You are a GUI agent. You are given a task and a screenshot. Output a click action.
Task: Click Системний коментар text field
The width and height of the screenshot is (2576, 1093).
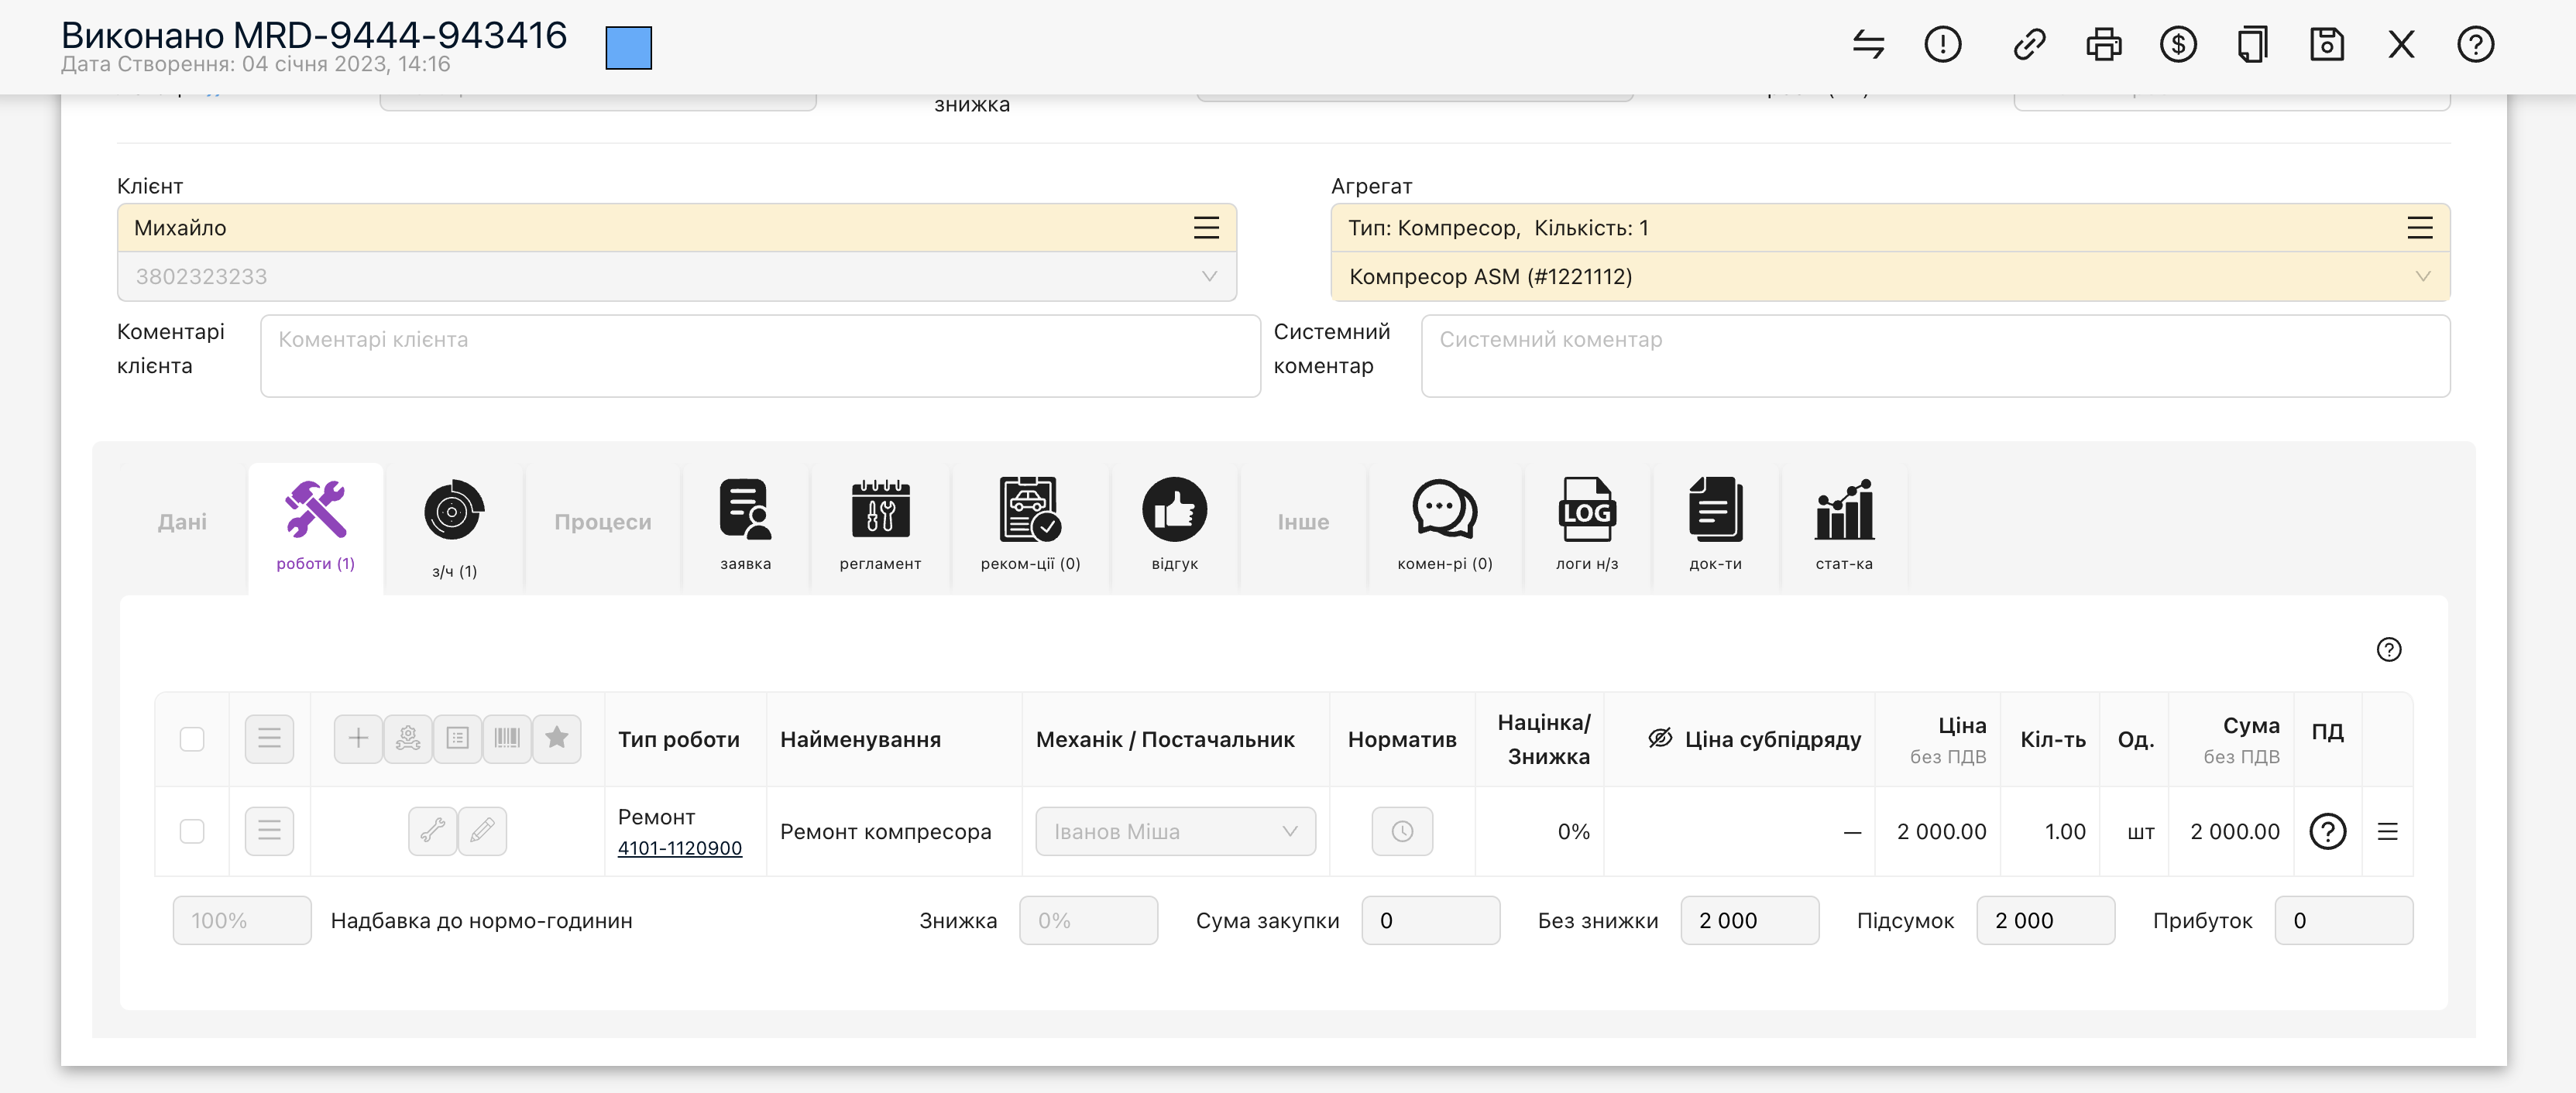pos(1935,355)
